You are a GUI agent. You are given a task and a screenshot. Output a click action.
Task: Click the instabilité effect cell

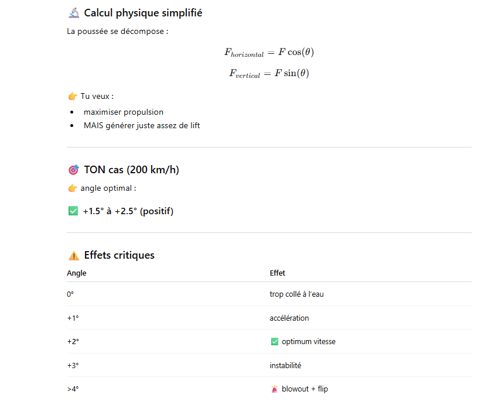tap(285, 365)
